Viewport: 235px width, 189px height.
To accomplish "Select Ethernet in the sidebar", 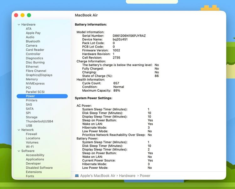I will pos(32,67).
